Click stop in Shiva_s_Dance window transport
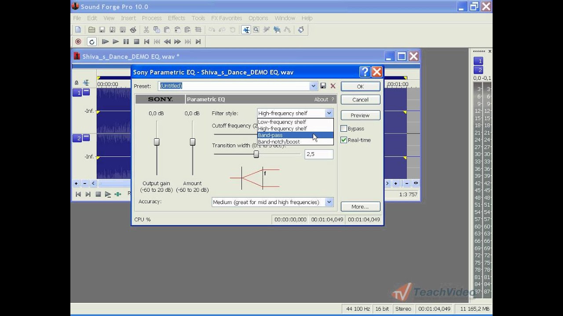 pos(98,194)
